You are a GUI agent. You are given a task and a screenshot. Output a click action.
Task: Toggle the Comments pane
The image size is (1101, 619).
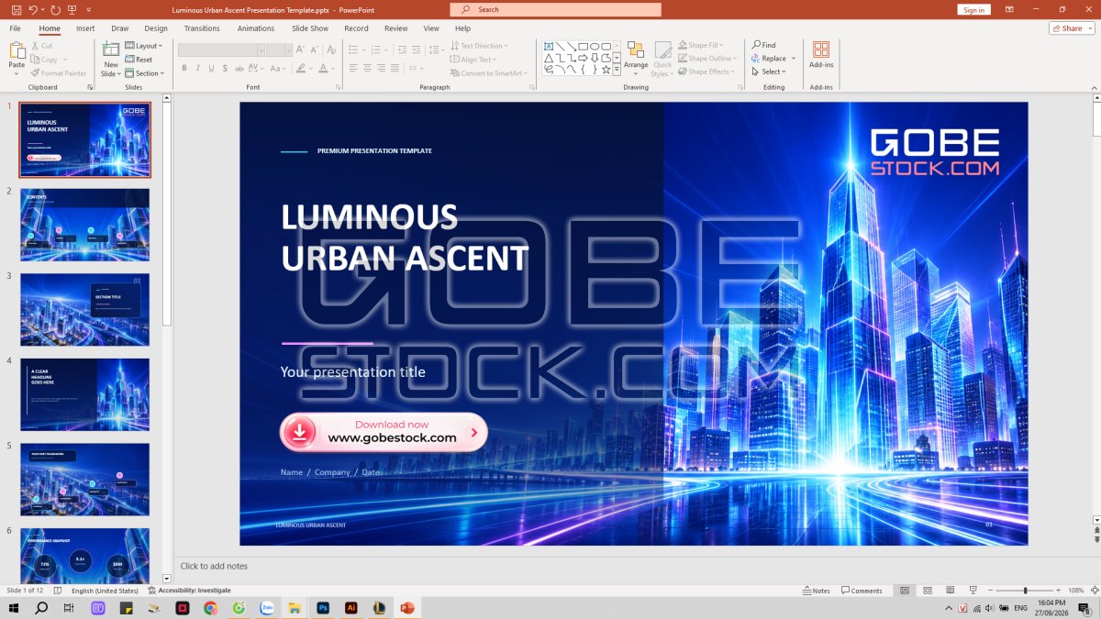[862, 591]
